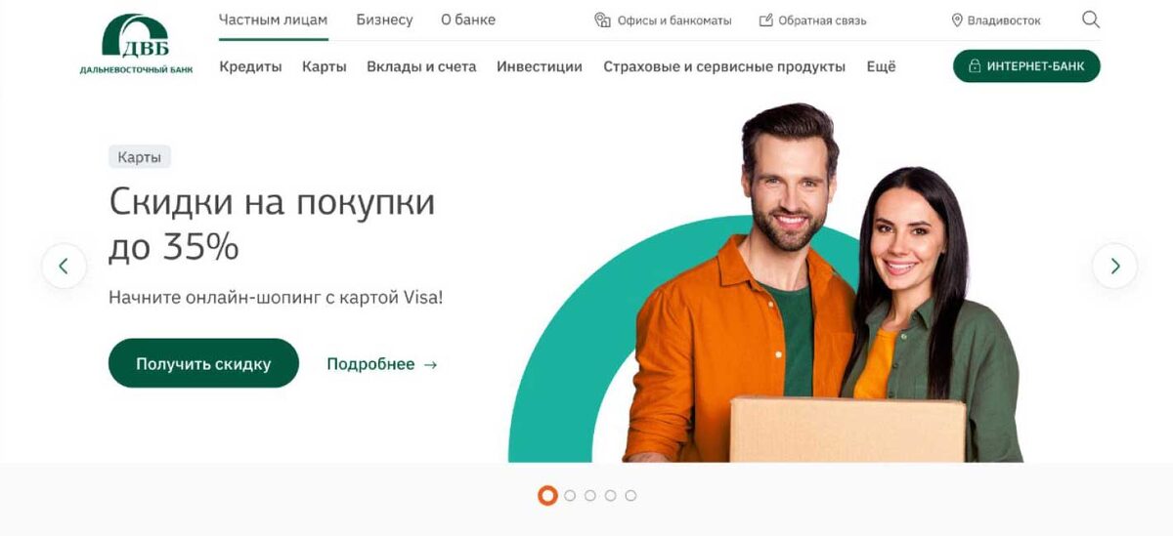Open the О банке tab
1173x536 pixels.
tap(468, 20)
